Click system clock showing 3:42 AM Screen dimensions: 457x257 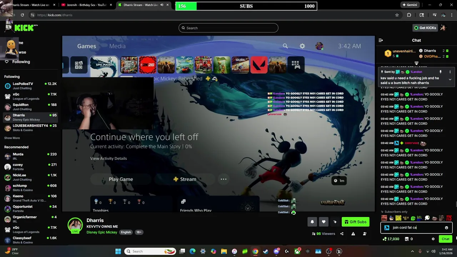click(447, 251)
